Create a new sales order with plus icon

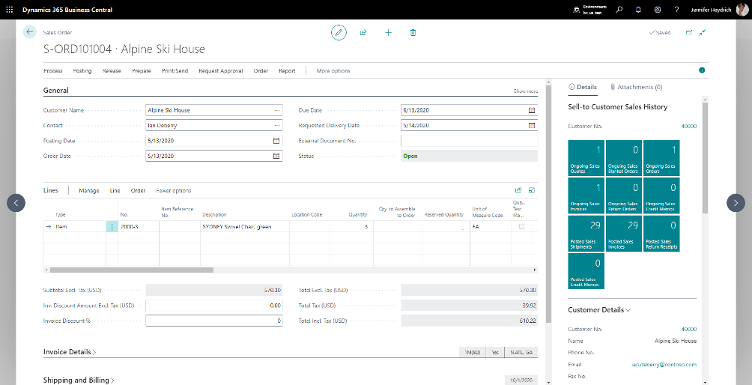pyautogui.click(x=389, y=33)
